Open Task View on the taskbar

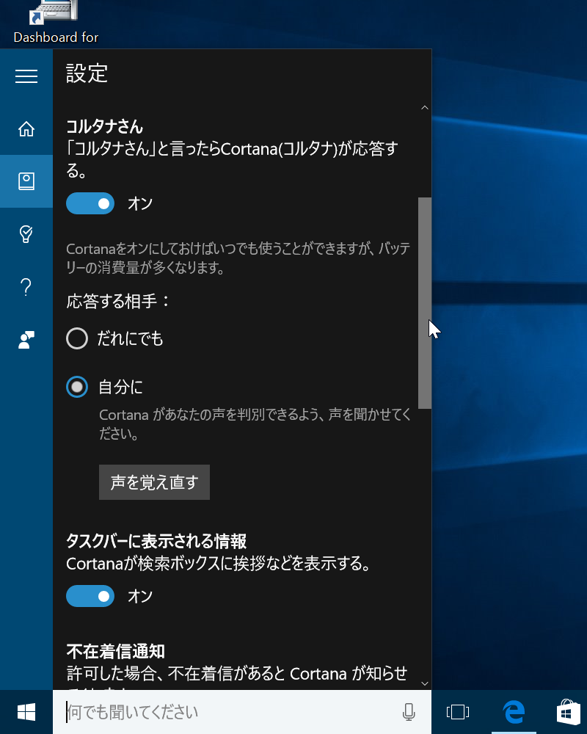pos(458,712)
